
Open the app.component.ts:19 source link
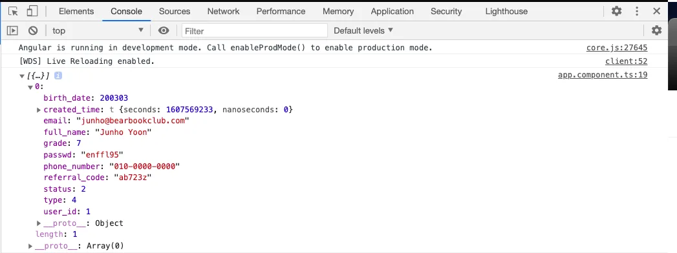point(602,75)
